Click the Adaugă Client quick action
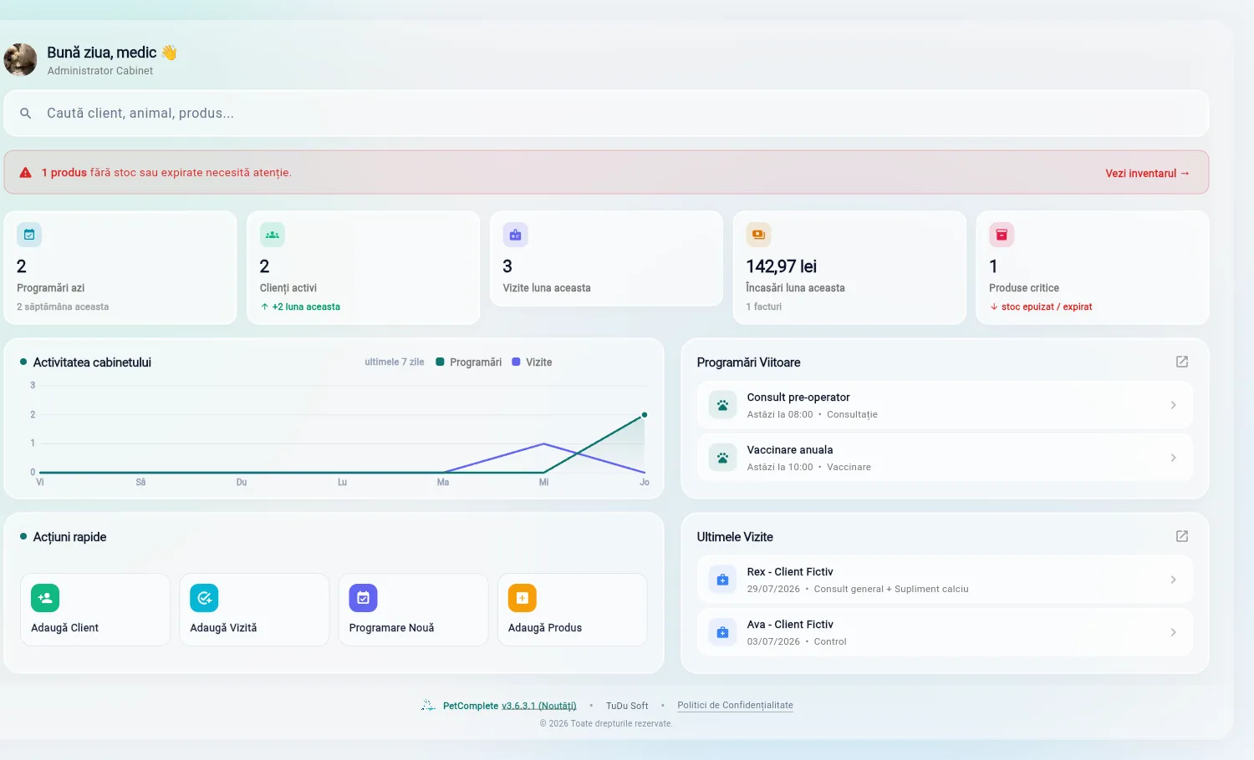Screen dimensions: 1254x760 [x=95, y=610]
